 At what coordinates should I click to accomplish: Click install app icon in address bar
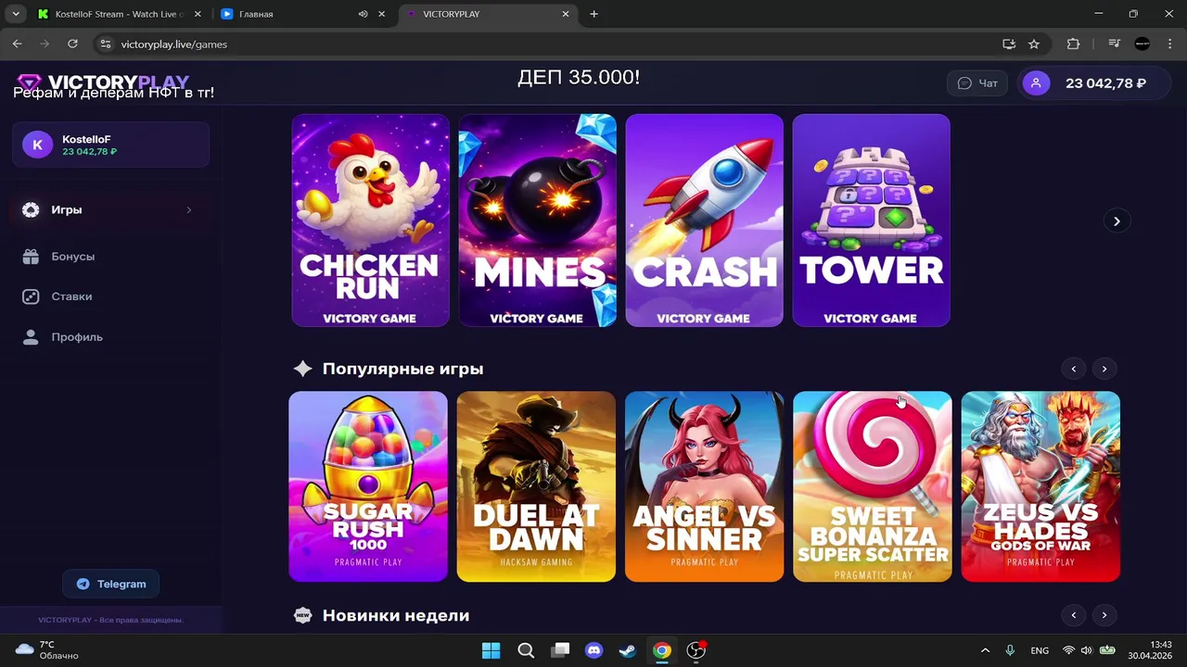point(1009,44)
